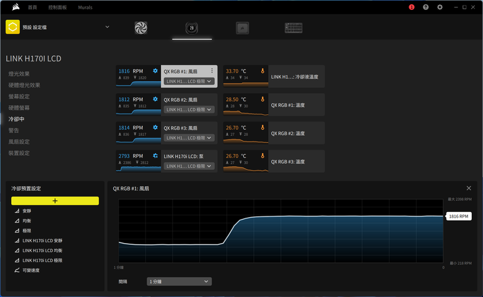Screen dimensions: 483x297
Task: Click the 極限 preset curve icon
Action: pyautogui.click(x=17, y=231)
